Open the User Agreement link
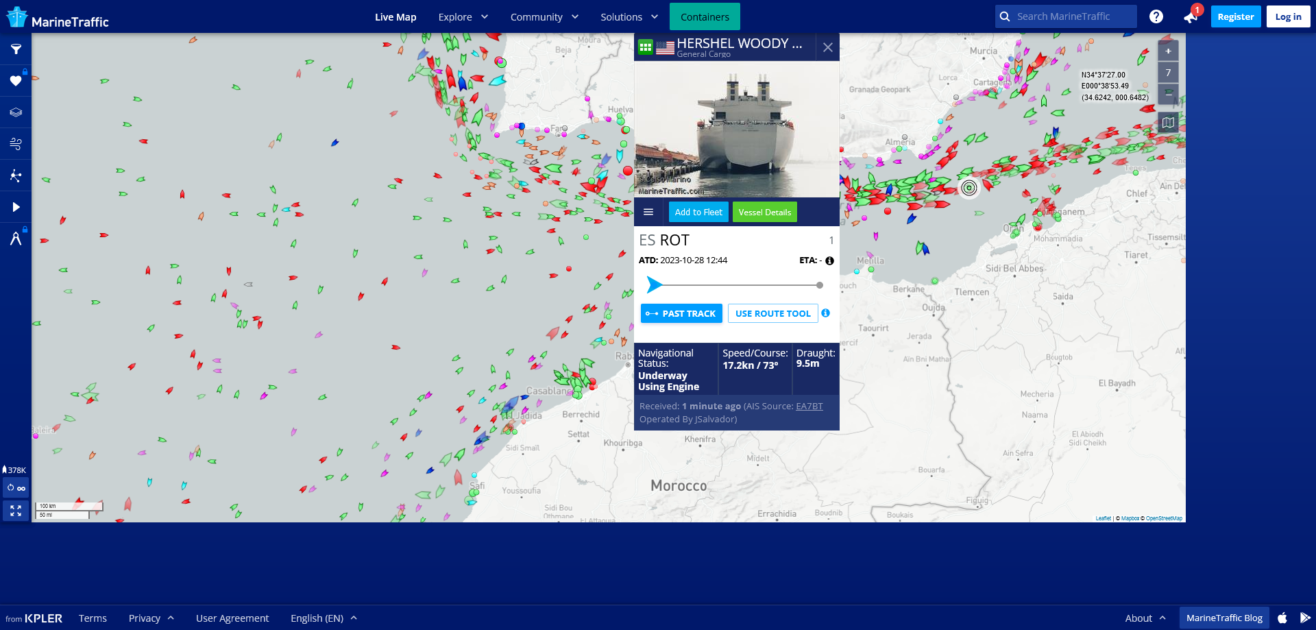Viewport: 1316px width, 630px height. pos(232,618)
